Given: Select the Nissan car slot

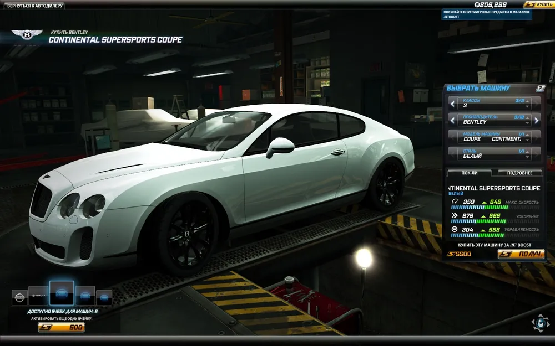Looking at the screenshot, I should coord(19,298).
